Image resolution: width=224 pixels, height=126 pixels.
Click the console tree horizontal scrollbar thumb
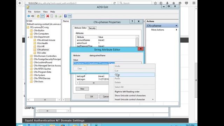click(45, 100)
